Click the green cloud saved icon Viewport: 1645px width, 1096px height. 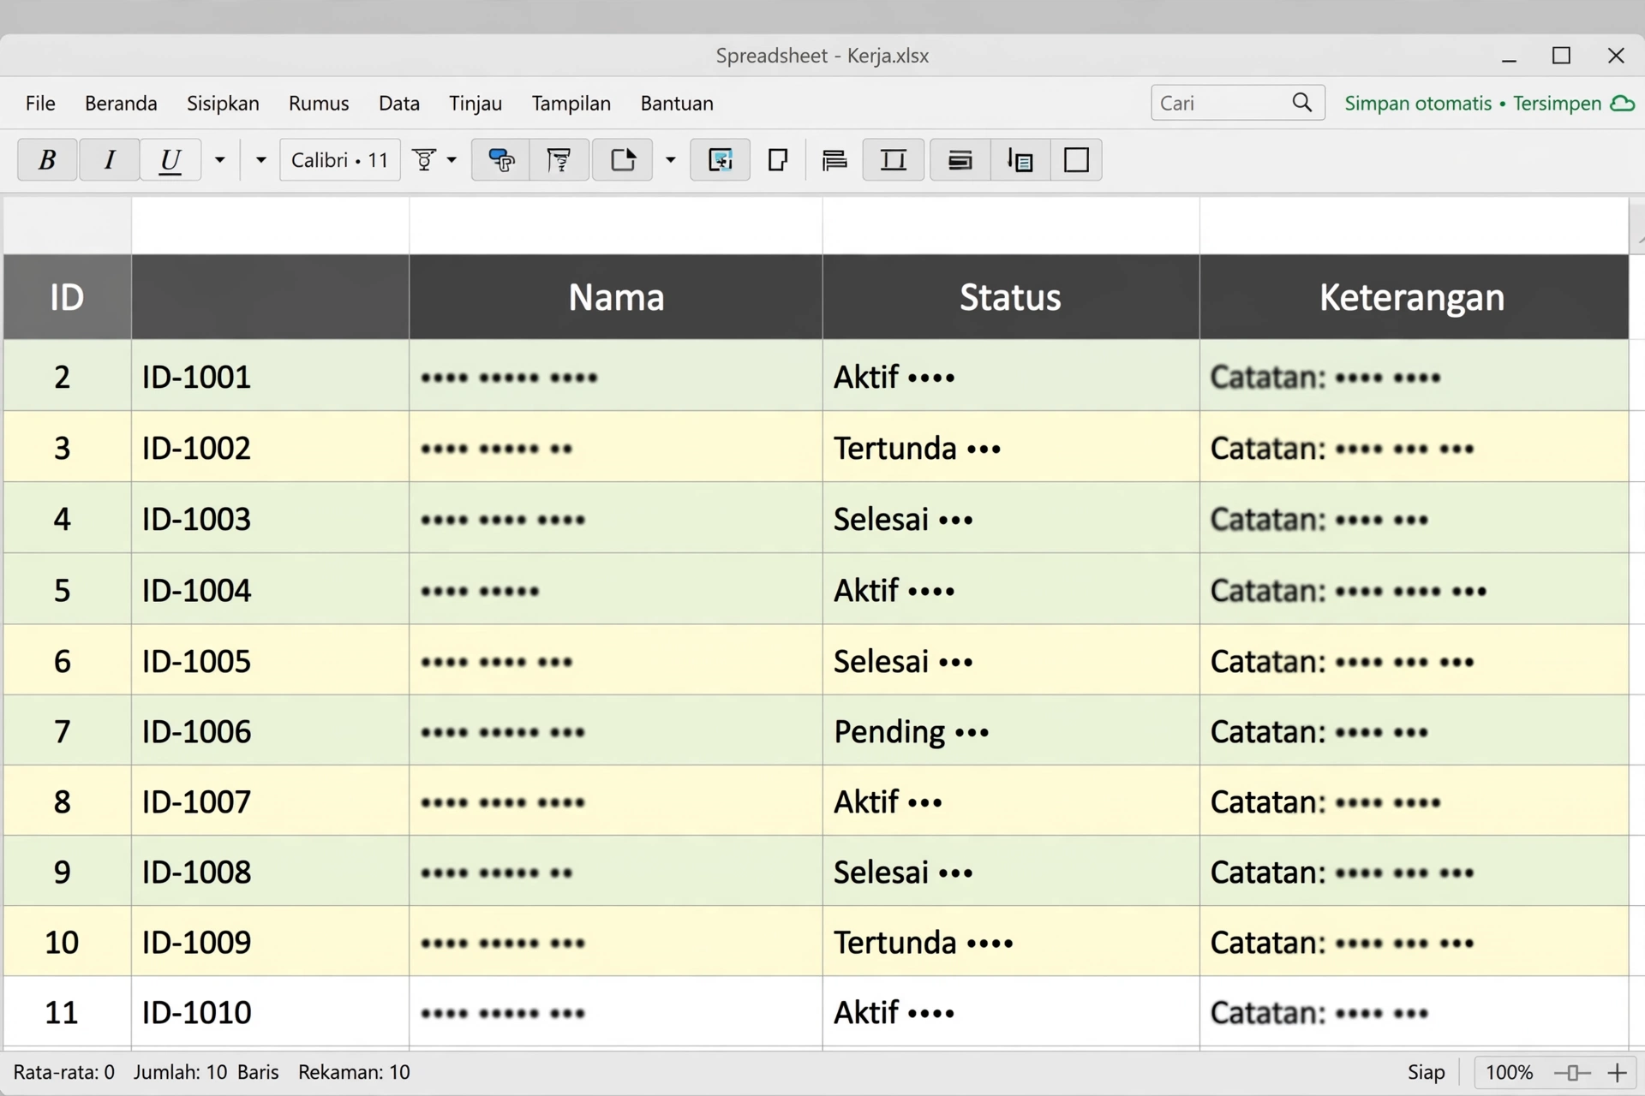point(1623,104)
